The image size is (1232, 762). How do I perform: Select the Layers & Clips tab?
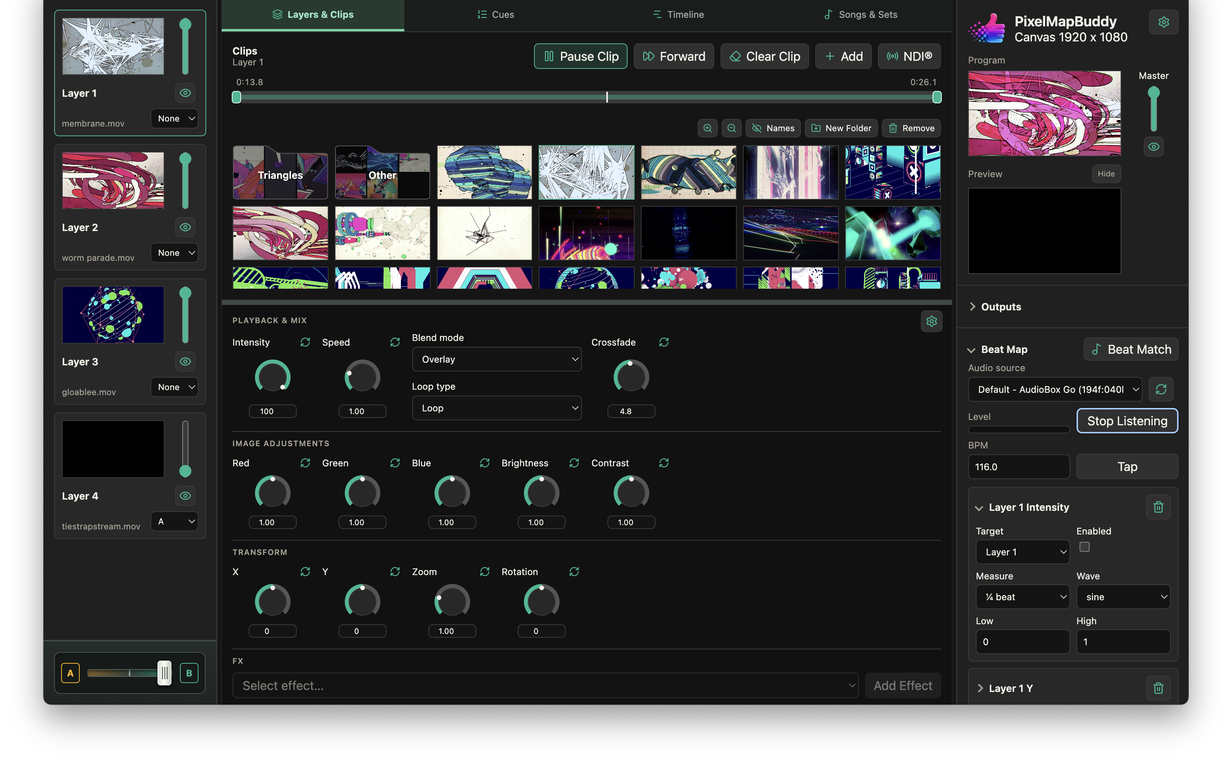[313, 15]
